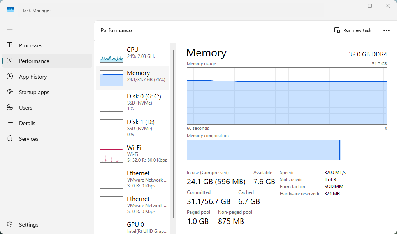
Task: Click the CPU 24% 2.03 GHz entry text
Action: (141, 56)
